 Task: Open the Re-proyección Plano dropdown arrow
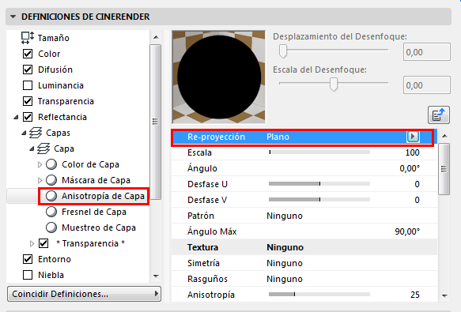pyautogui.click(x=413, y=137)
